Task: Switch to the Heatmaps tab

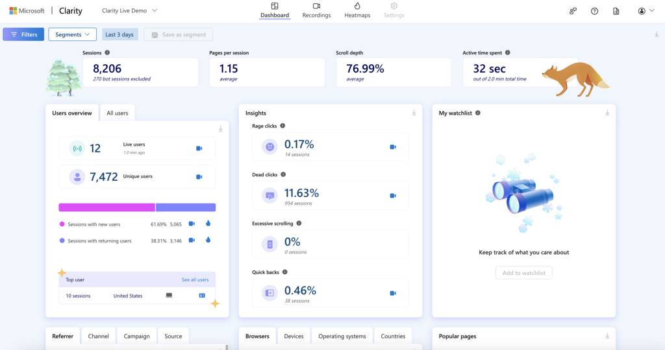Action: 357,10
